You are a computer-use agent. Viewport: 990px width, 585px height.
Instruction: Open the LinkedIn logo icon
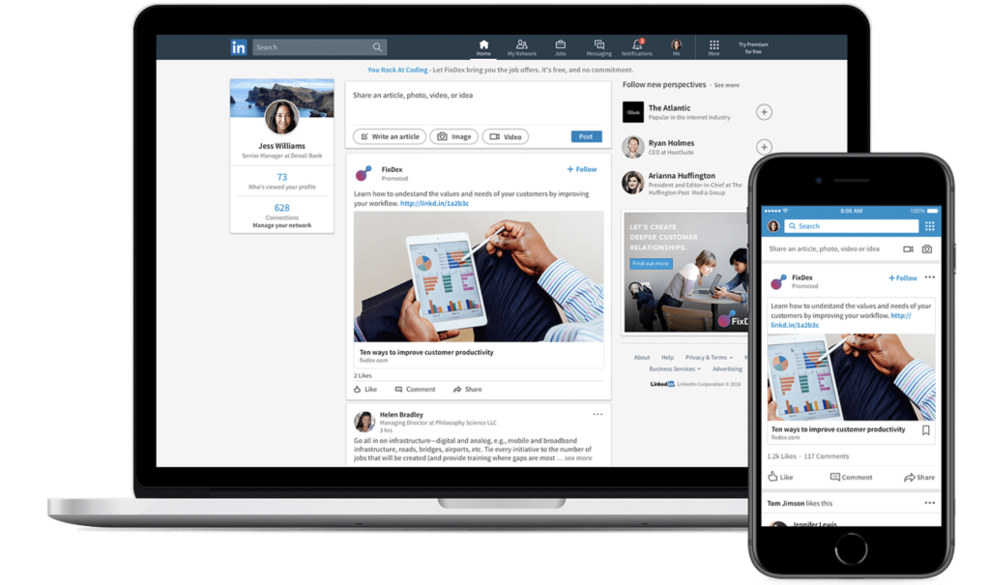[238, 45]
